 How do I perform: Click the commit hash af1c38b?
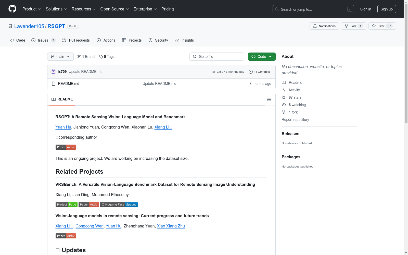click(218, 72)
